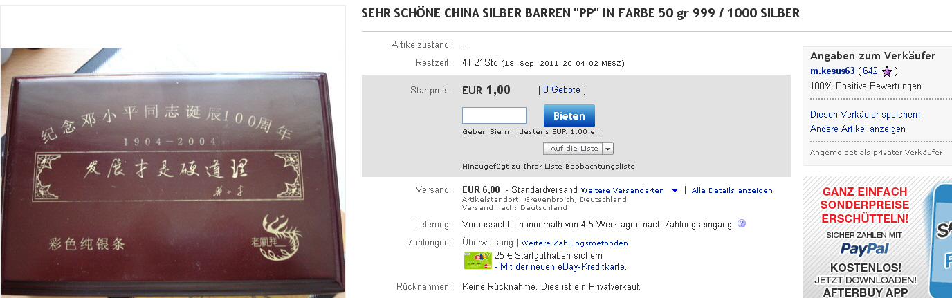The height and width of the screenshot is (298, 952).
Task: Open the Auf die Liste dropdown arrow
Action: click(607, 149)
